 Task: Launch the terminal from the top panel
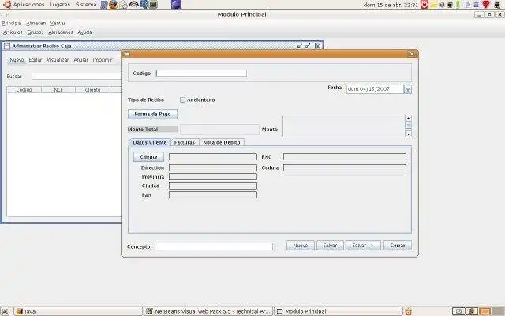[x=154, y=5]
